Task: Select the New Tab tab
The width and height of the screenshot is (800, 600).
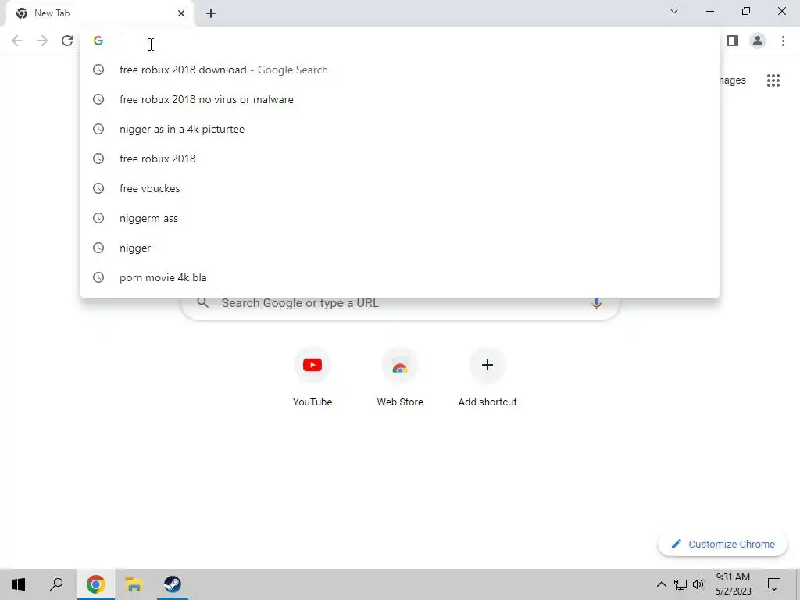Action: click(99, 13)
